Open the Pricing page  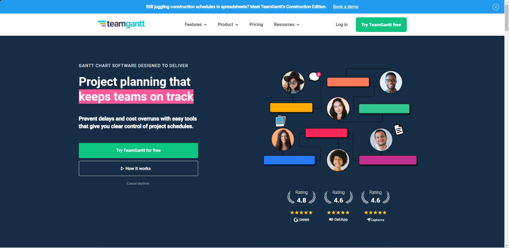tap(256, 25)
